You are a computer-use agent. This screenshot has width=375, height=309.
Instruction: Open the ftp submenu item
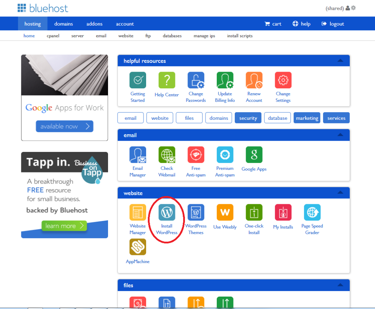coord(148,36)
